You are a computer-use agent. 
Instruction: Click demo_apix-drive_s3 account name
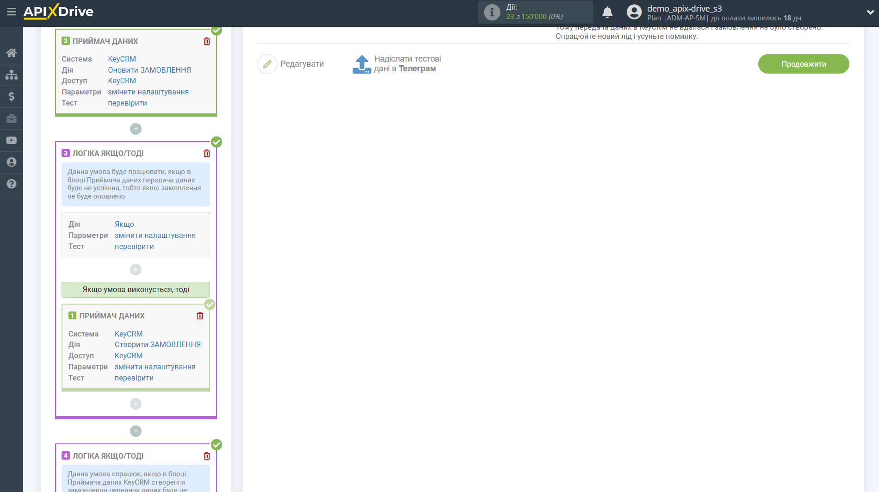pyautogui.click(x=684, y=8)
